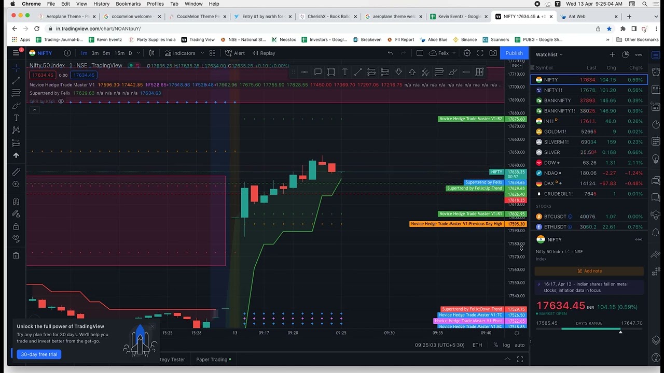Add symbol to watchlist with plus

[x=612, y=54]
